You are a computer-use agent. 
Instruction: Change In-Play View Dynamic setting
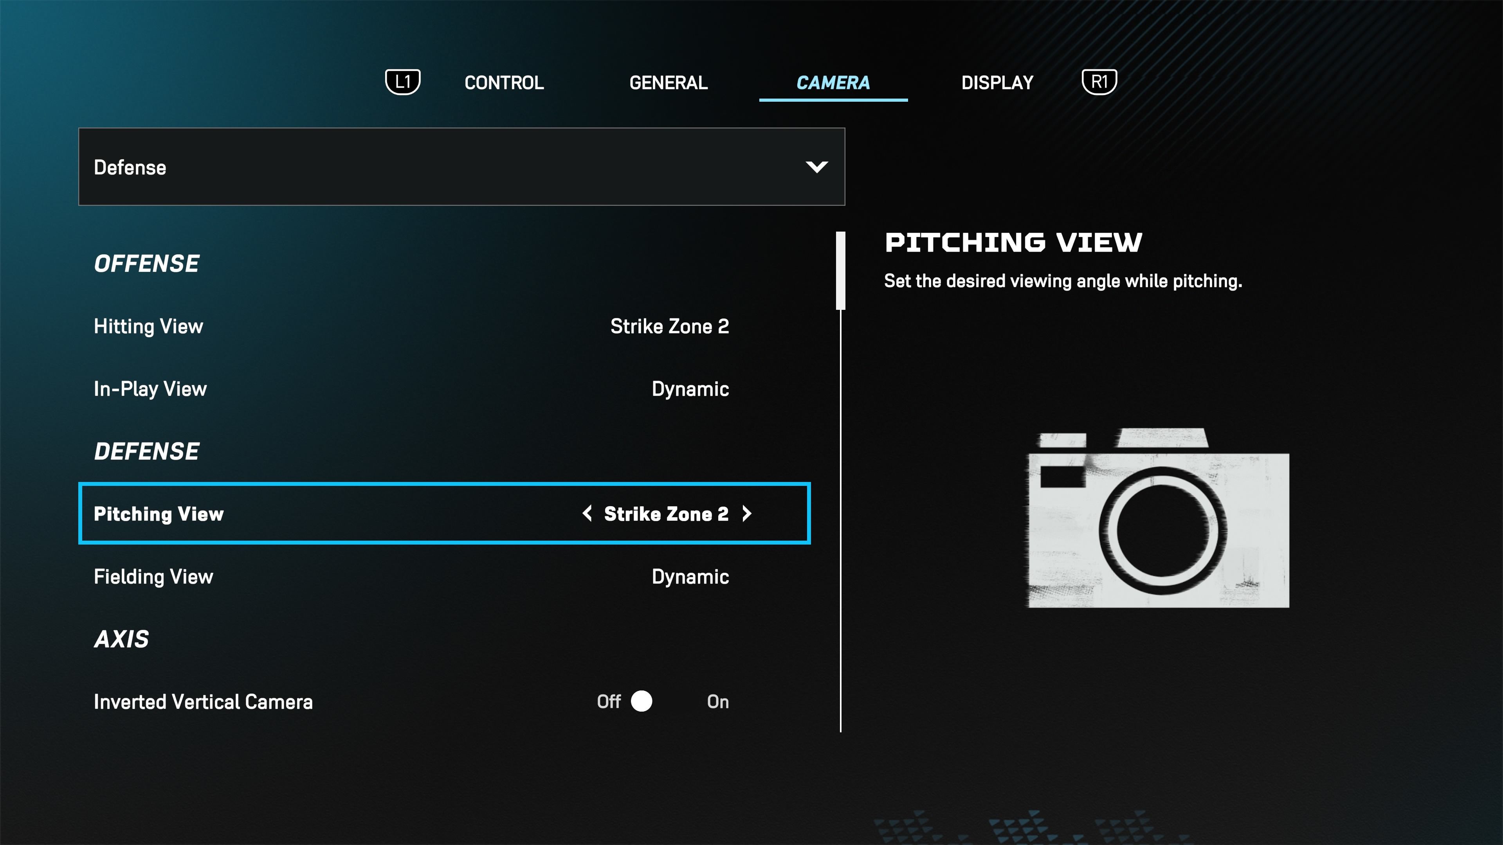[690, 388]
